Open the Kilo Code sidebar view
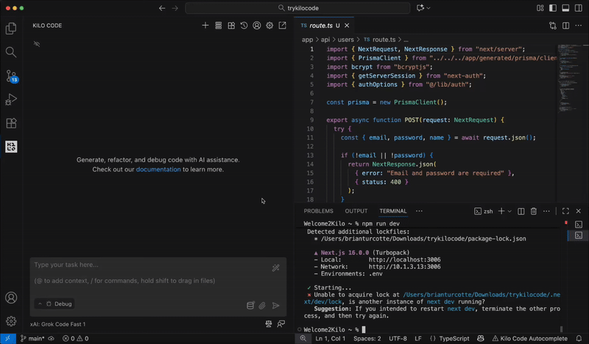The image size is (589, 344). 11,147
